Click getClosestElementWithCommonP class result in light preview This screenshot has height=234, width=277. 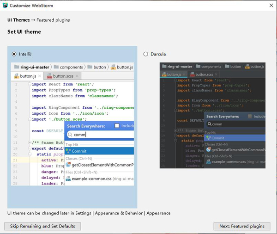point(99,165)
